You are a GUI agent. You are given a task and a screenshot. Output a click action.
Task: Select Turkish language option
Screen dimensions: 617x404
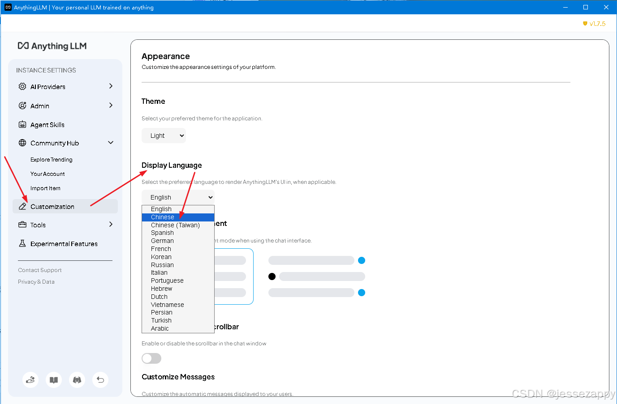tap(178, 320)
